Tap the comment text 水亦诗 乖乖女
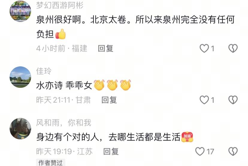Screen dimensions: 248x166 point(64,85)
